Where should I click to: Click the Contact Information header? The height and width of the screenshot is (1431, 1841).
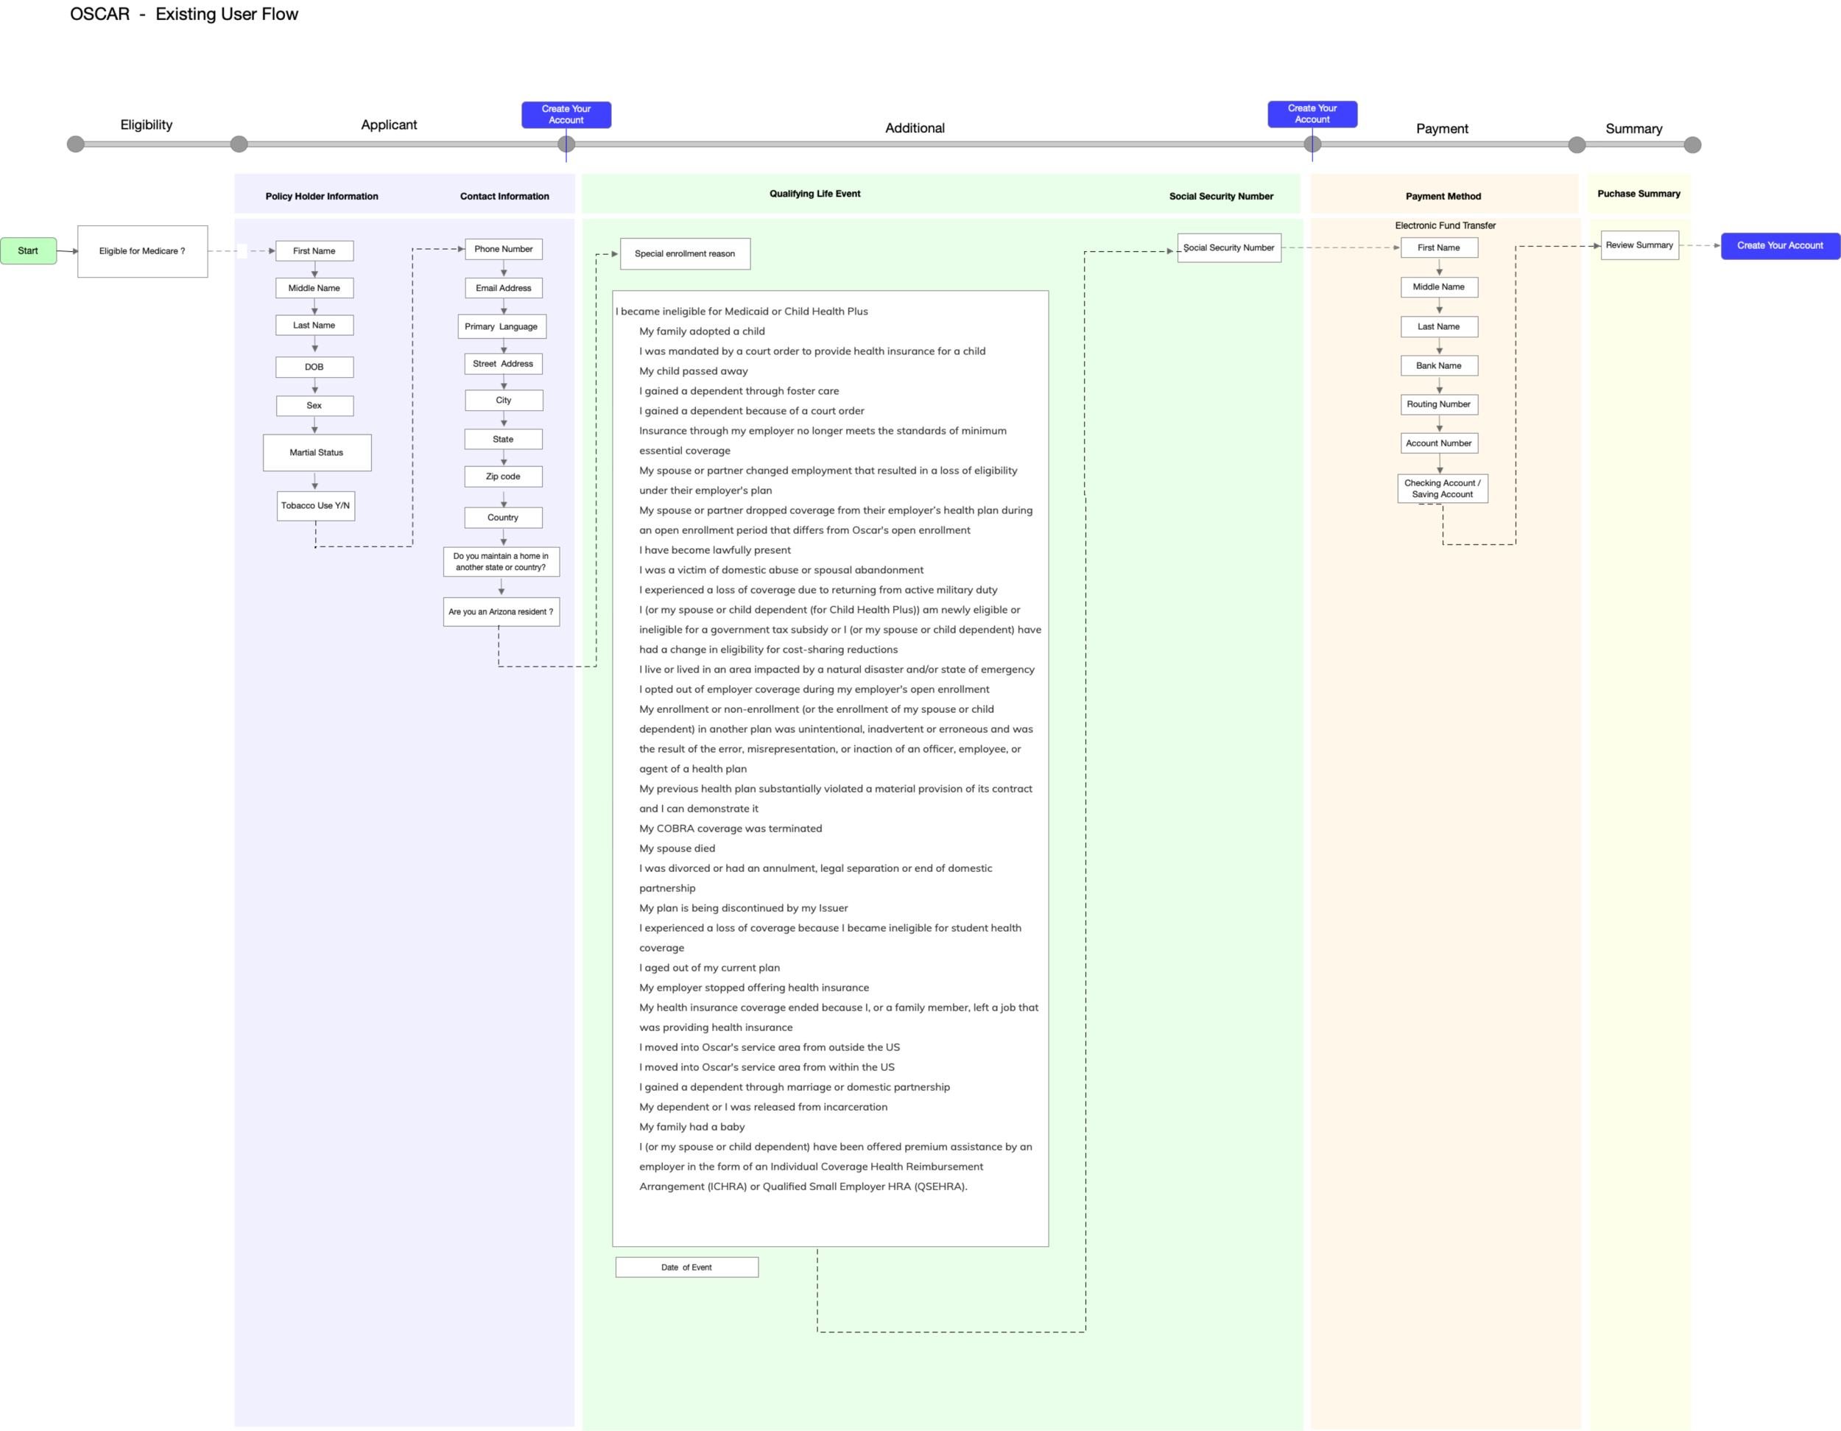click(504, 197)
